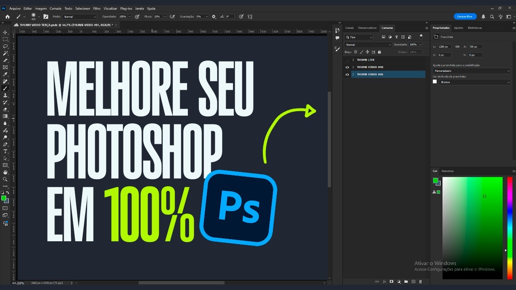Click the trash icon to delete layer

420,282
